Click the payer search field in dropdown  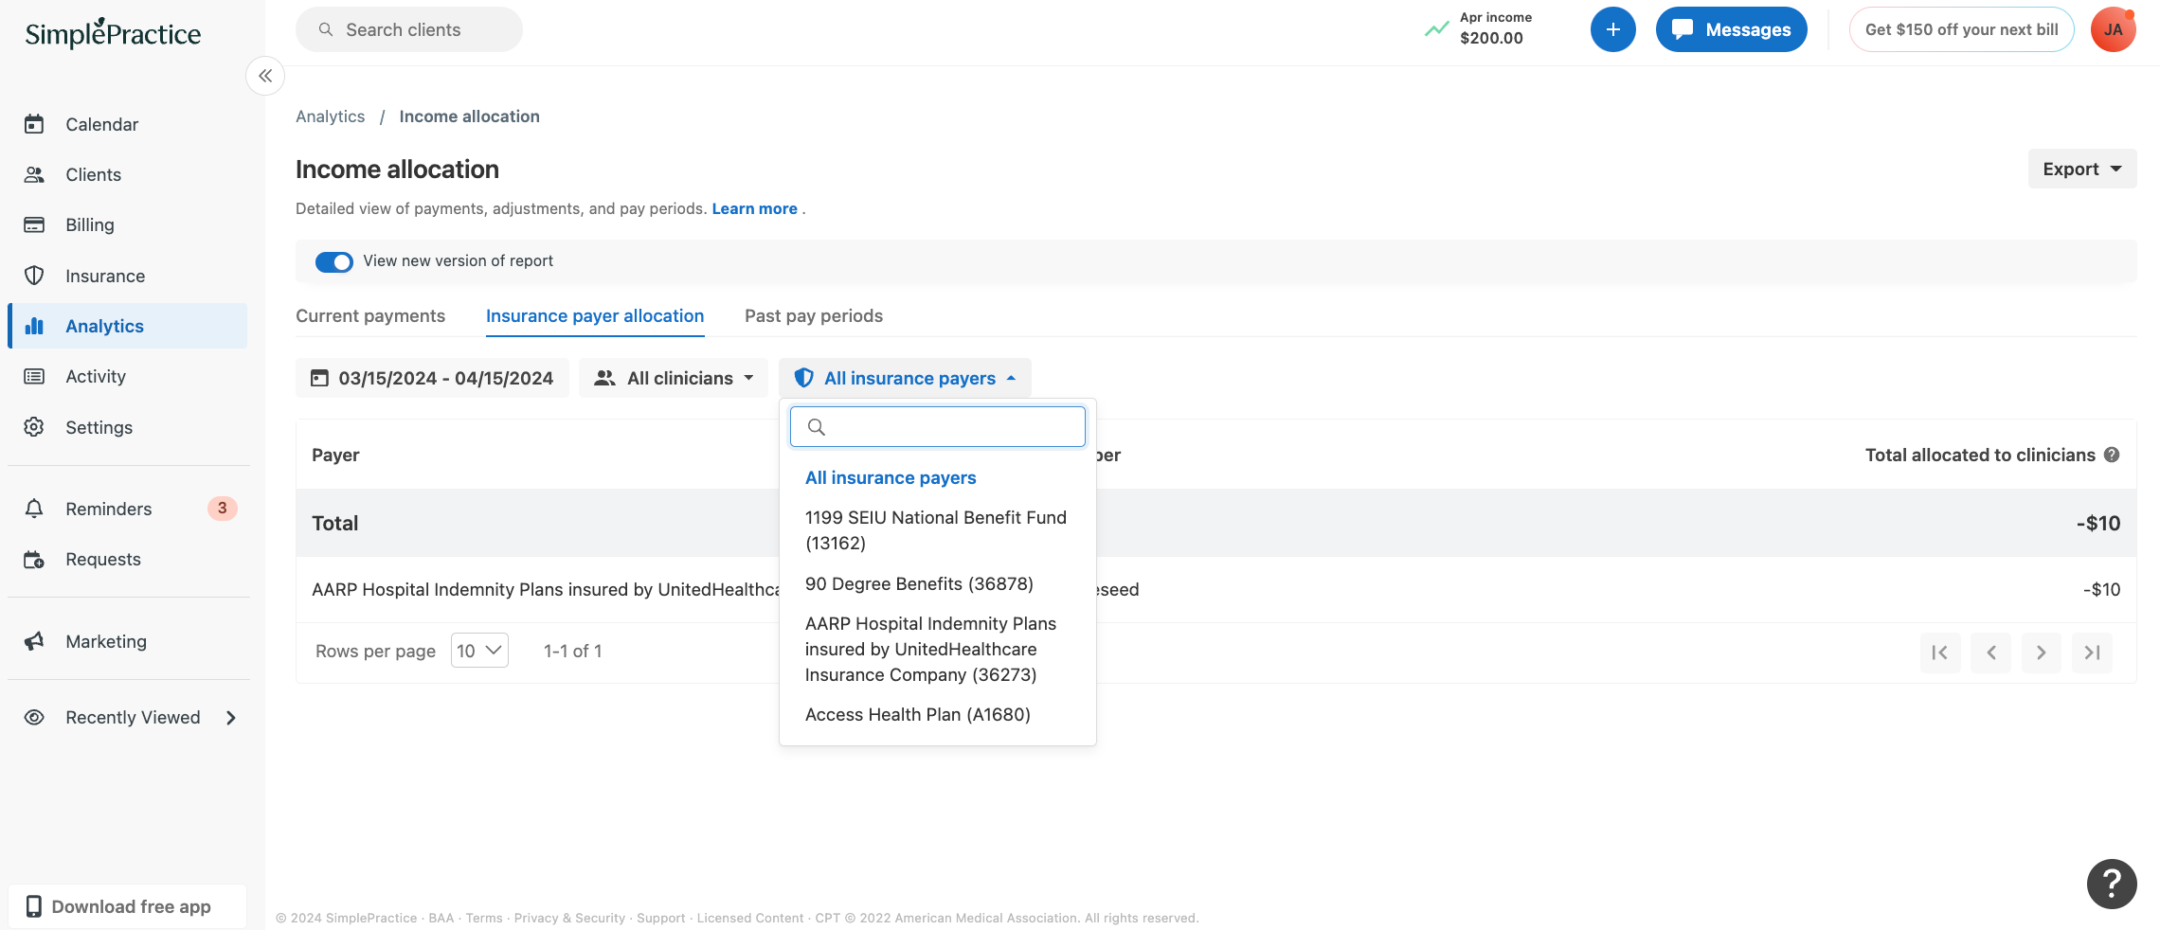938,427
